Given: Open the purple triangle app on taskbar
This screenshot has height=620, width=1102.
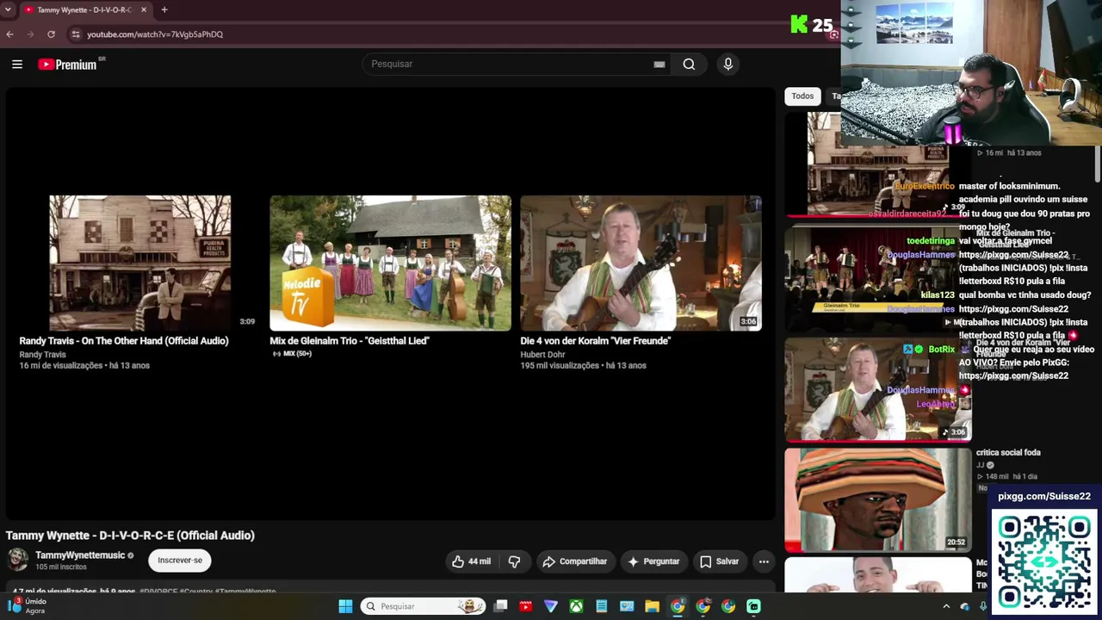Looking at the screenshot, I should coord(551,606).
